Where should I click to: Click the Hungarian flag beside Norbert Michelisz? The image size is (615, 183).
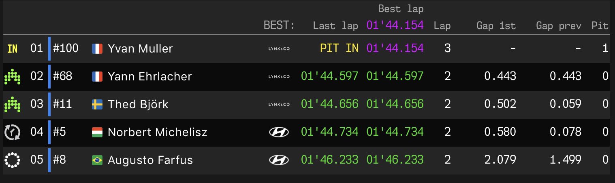pyautogui.click(x=97, y=132)
